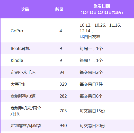Click the quantity 940 cell
Image resolution: width=134 pixels, height=133 pixels.
tap(63, 125)
